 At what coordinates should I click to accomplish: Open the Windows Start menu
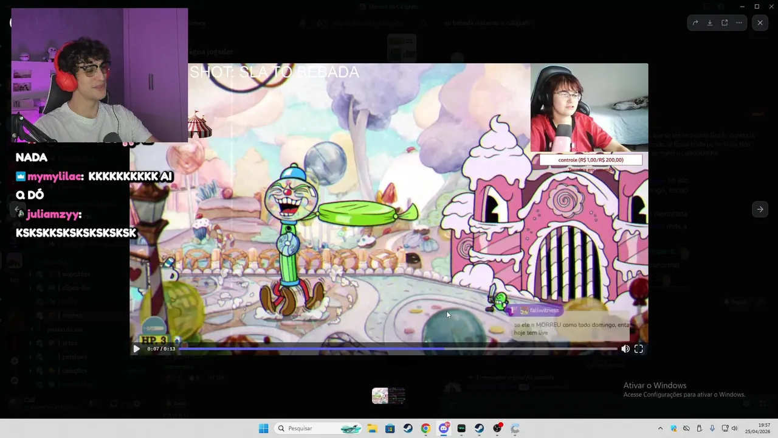pos(263,428)
